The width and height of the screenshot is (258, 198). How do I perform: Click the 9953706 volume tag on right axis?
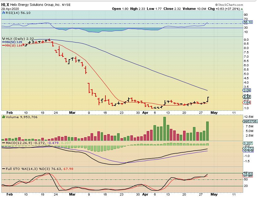pyautogui.click(x=250, y=121)
